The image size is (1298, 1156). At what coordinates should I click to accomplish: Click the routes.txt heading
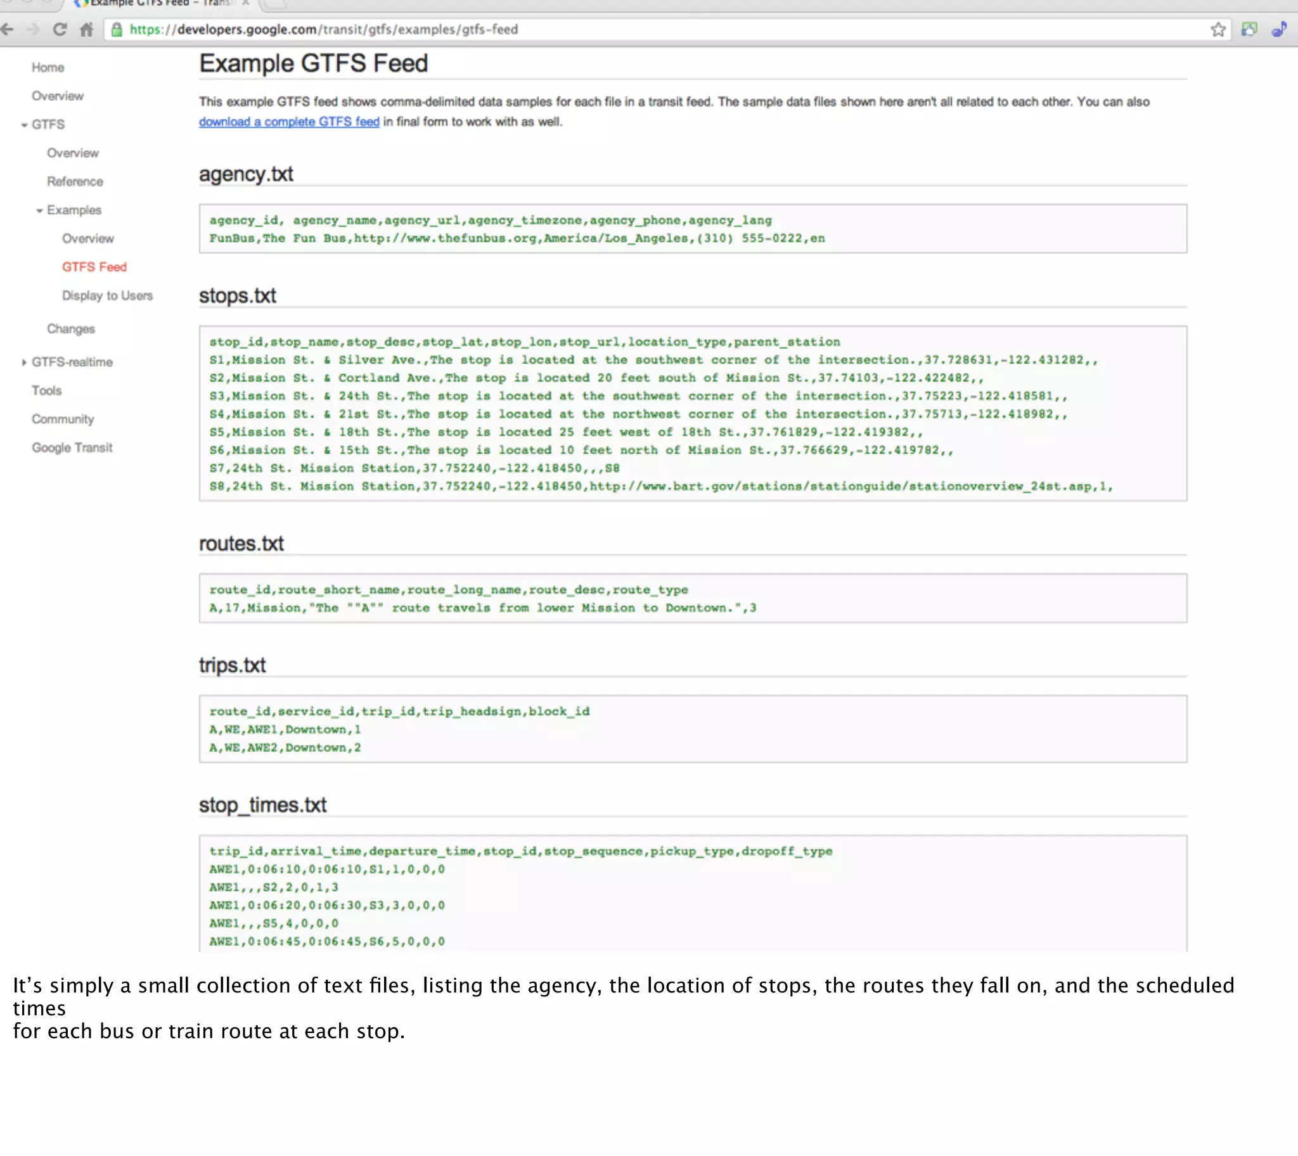[x=241, y=544]
